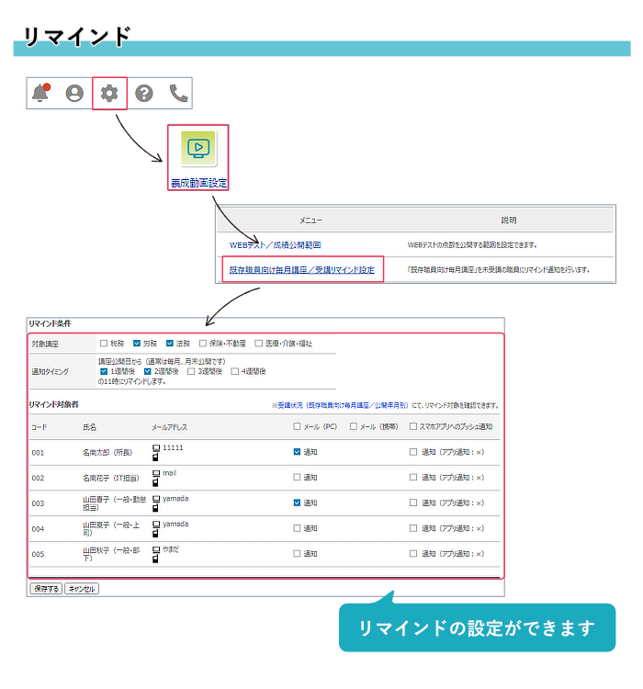Open 既存職員向け毎月講座／受講リマインド設定 link
The width and height of the screenshot is (643, 689).
(302, 270)
